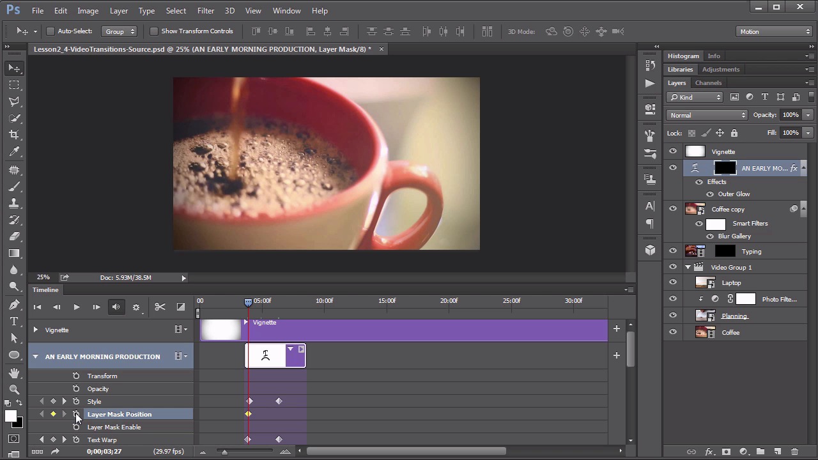818x460 pixels.
Task: Click the create new layer icon
Action: point(778,452)
